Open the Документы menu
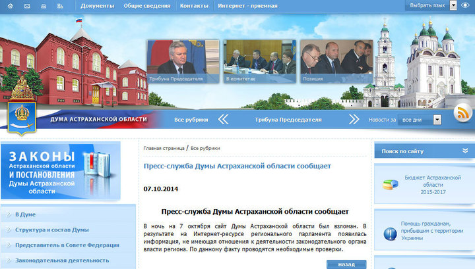This screenshot has height=269, width=475. (x=97, y=6)
